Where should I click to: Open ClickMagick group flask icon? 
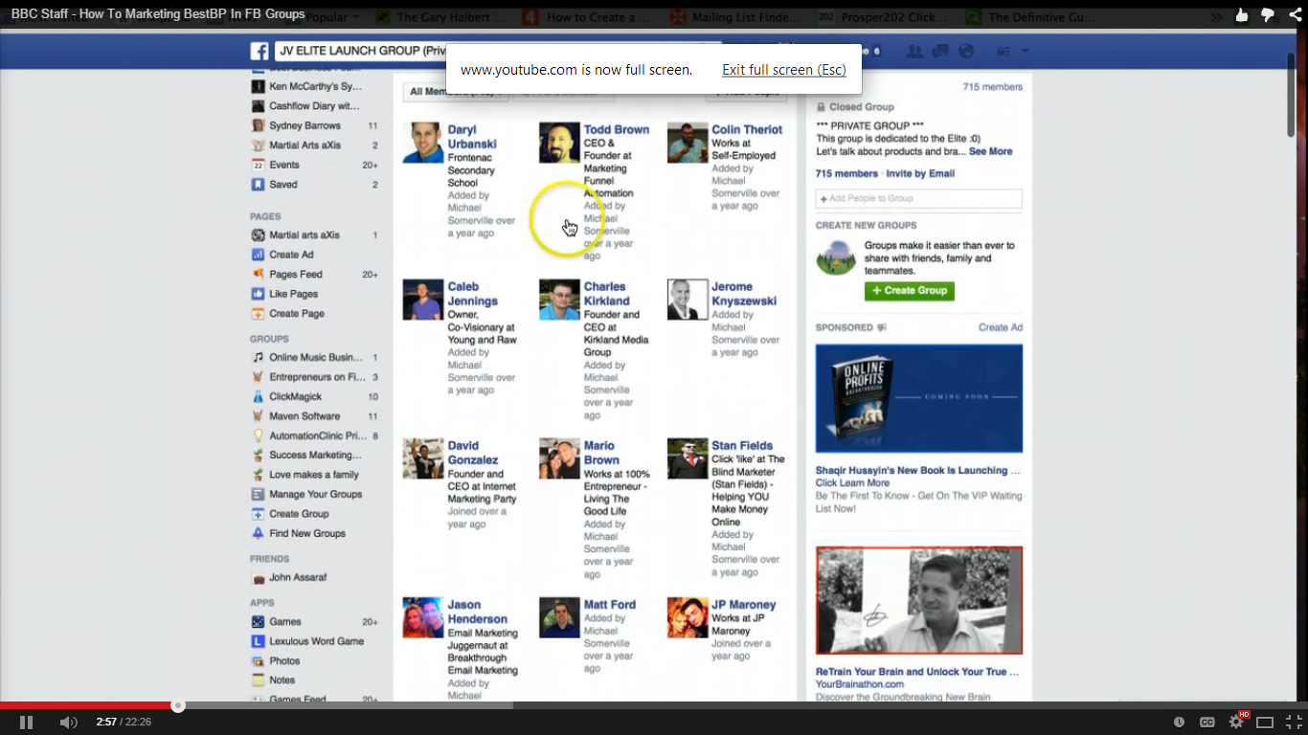pos(258,396)
